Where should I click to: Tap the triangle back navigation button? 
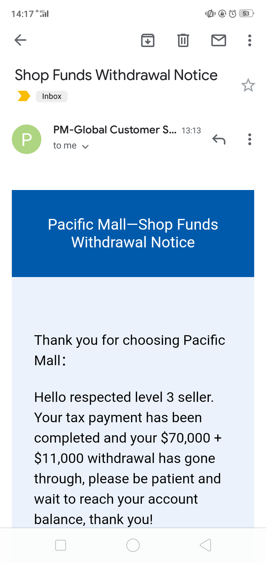[x=205, y=545]
